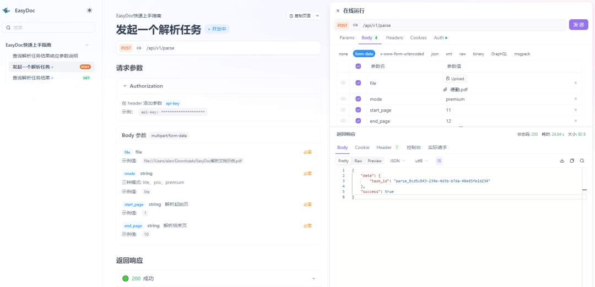Download the response body
The image size is (595, 287).
tap(562, 161)
